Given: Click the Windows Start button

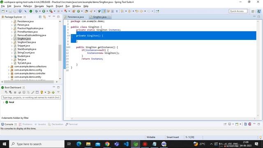Looking at the screenshot, I should [x=5, y=144].
